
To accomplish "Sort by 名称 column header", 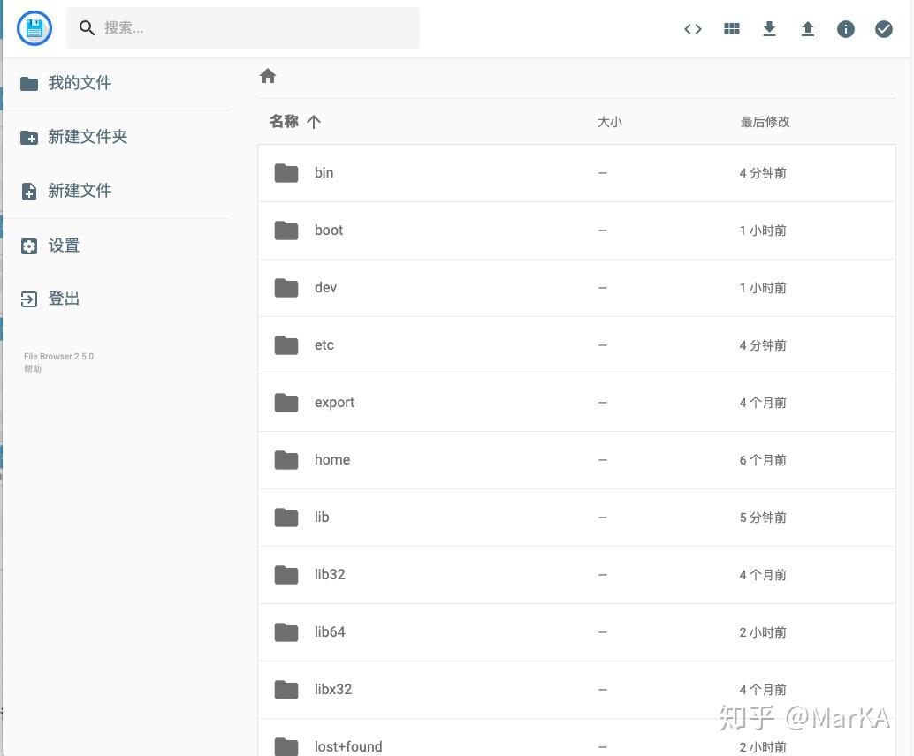I will (284, 121).
